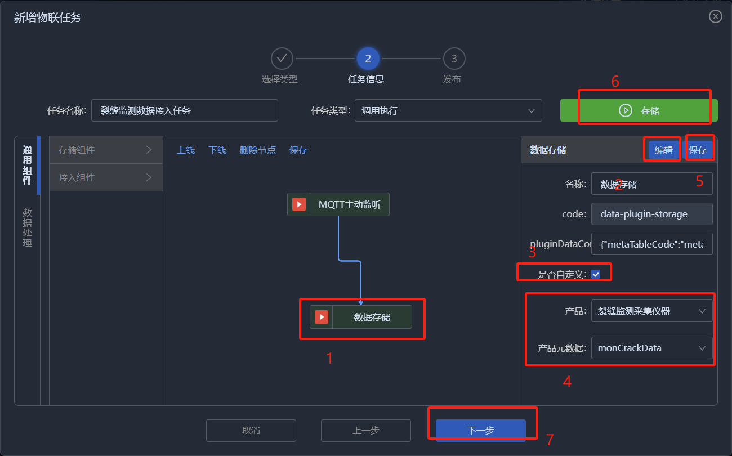
Task: Open the 产品元数据 dropdown showing monCrackData
Action: pyautogui.click(x=651, y=348)
